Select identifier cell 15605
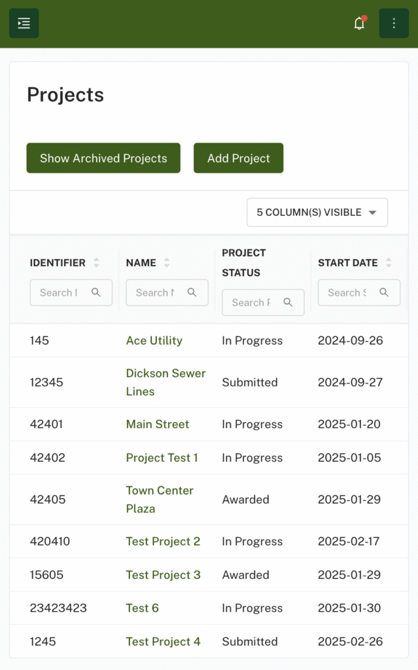 (x=46, y=574)
